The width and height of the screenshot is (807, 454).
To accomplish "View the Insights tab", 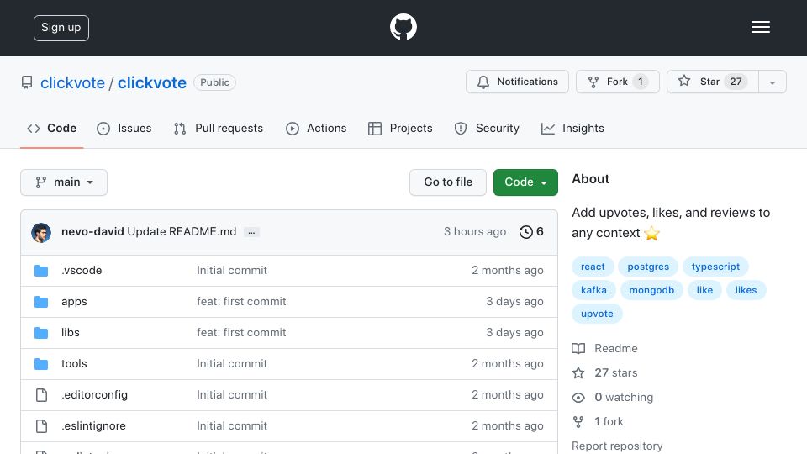I will [572, 128].
